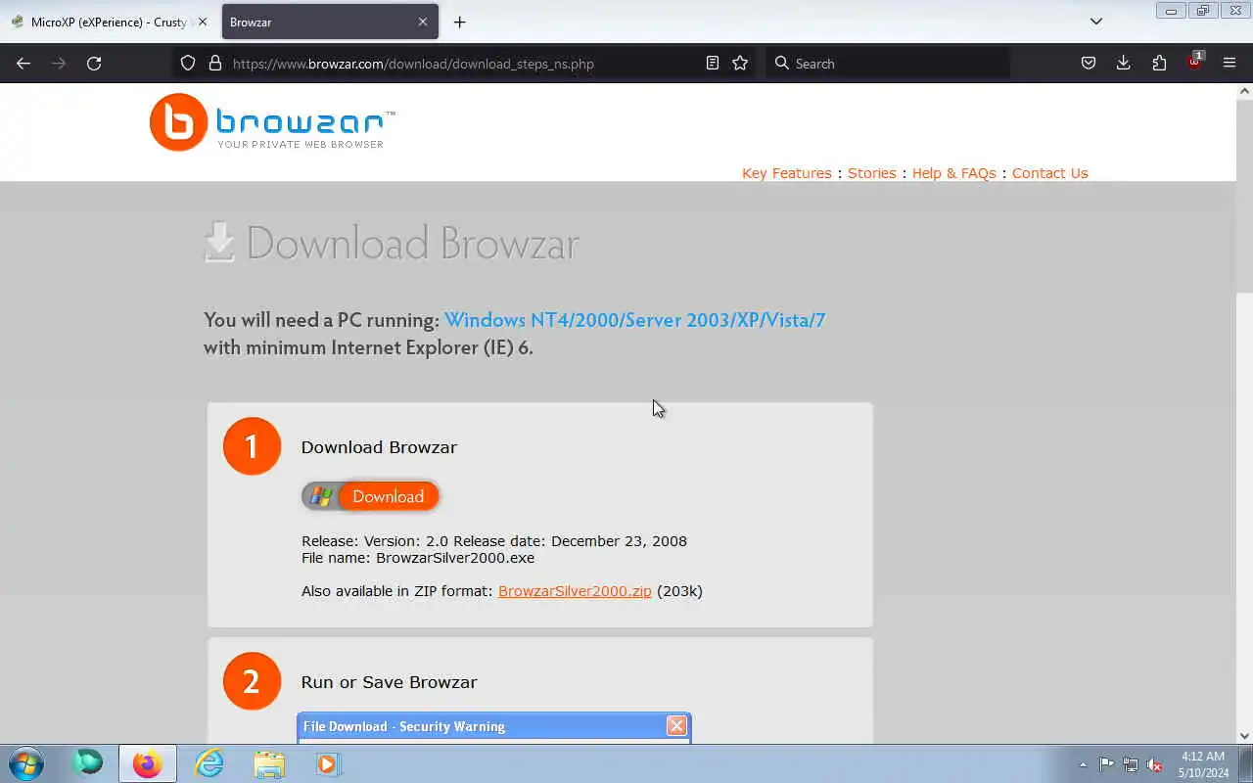This screenshot has height=783, width=1253.
Task: Click the File name: BrowzarSilver2000.exe text
Action: point(418,558)
